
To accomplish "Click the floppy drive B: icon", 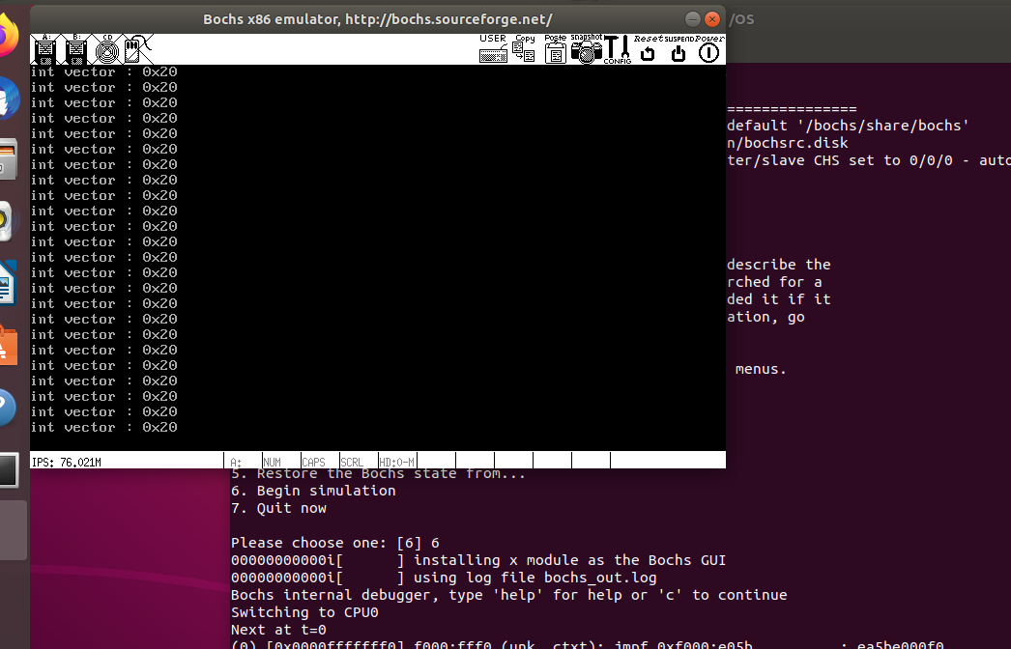I will click(x=77, y=48).
